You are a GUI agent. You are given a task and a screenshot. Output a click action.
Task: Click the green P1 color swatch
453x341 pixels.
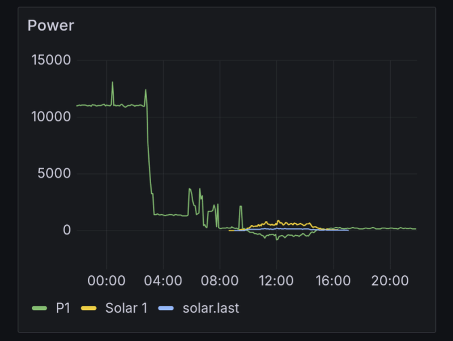40,308
